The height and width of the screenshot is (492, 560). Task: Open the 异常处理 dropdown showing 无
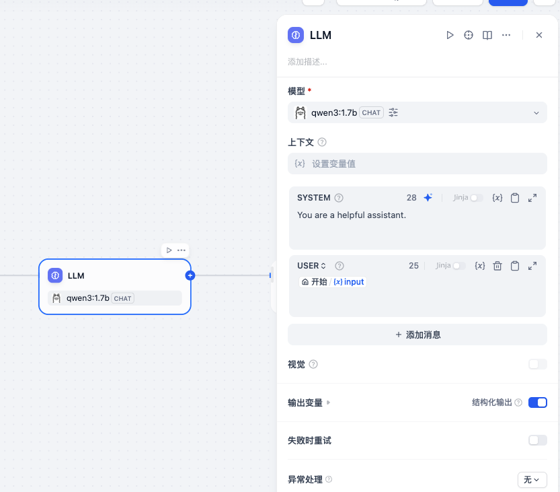click(532, 479)
